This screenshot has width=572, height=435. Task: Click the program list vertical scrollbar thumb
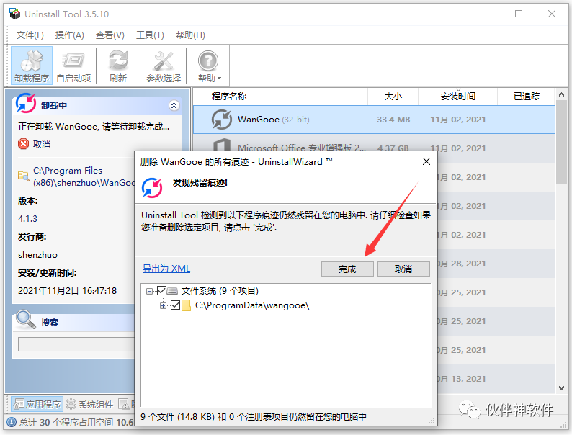561,142
